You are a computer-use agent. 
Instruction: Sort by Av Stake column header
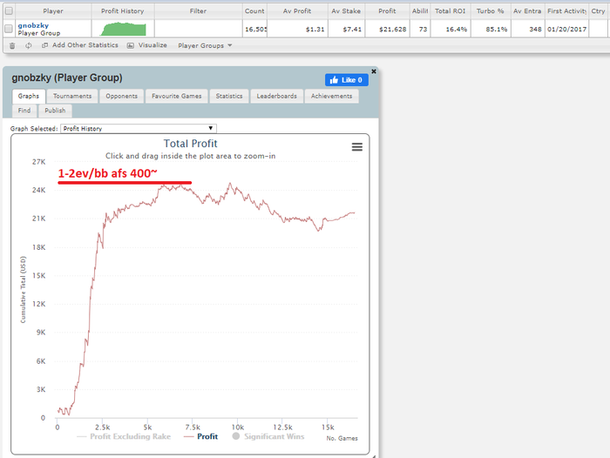[x=346, y=11]
